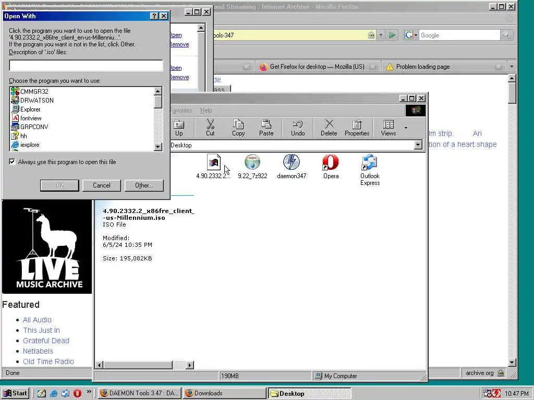Click program list scroll up arrow
534x400 pixels.
pos(157,91)
